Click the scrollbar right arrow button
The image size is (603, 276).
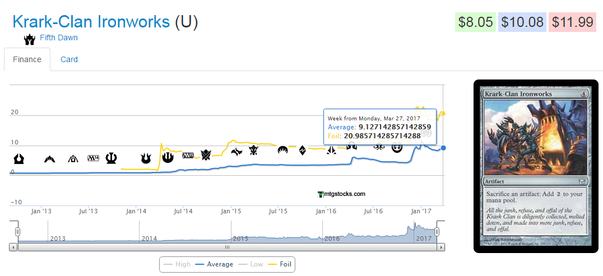(x=440, y=247)
